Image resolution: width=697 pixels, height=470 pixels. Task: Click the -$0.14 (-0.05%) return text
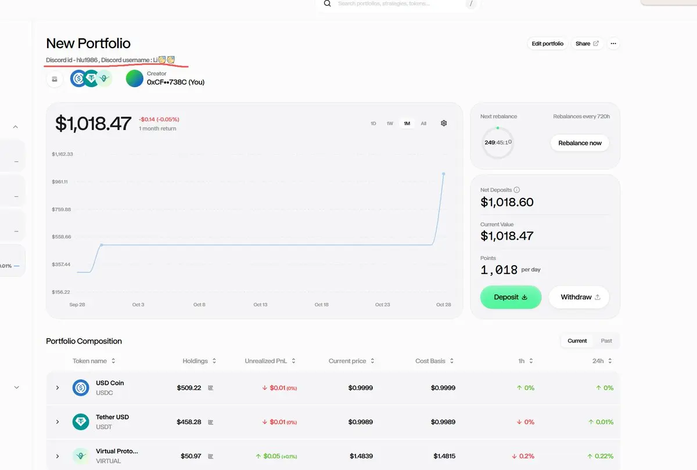[159, 119]
